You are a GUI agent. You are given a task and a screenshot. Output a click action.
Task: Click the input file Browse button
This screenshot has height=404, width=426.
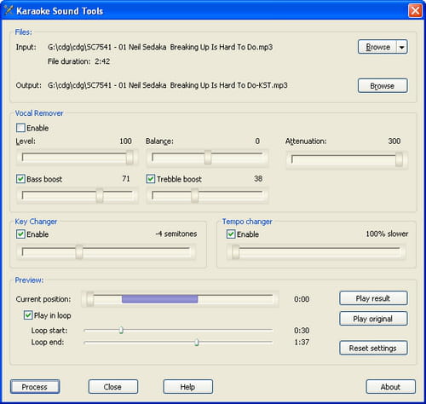click(x=377, y=47)
